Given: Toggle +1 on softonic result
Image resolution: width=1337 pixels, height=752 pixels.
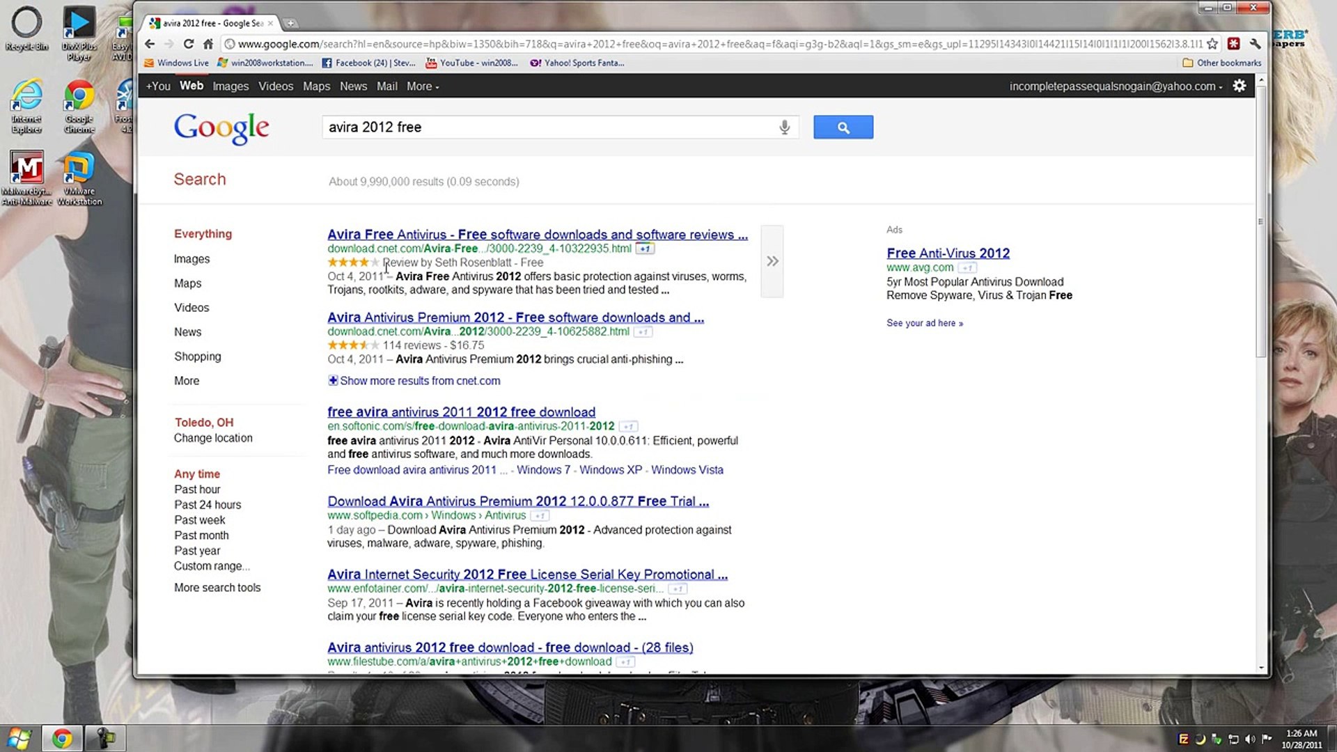Looking at the screenshot, I should point(628,426).
